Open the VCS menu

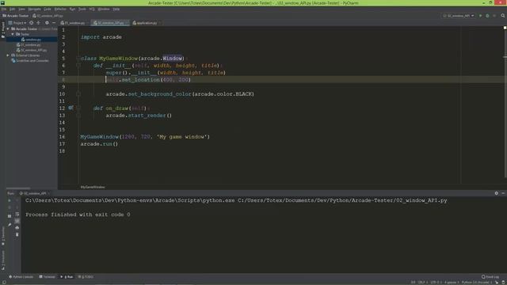coord(92,9)
